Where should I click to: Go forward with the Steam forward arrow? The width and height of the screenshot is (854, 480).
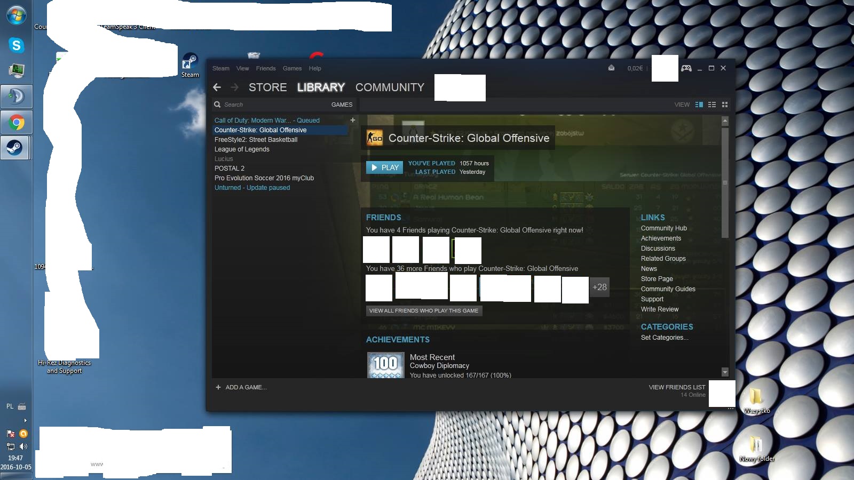[x=234, y=87]
